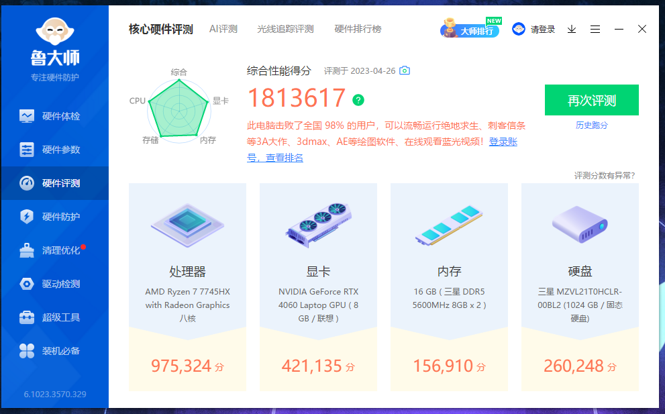Click the graphics card score 421,135 分
This screenshot has height=414, width=665.
click(318, 366)
